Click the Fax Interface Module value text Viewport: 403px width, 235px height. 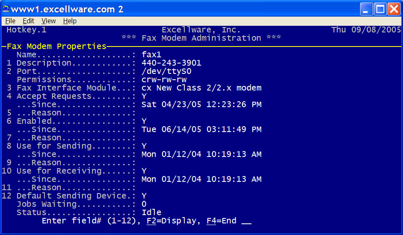point(201,88)
